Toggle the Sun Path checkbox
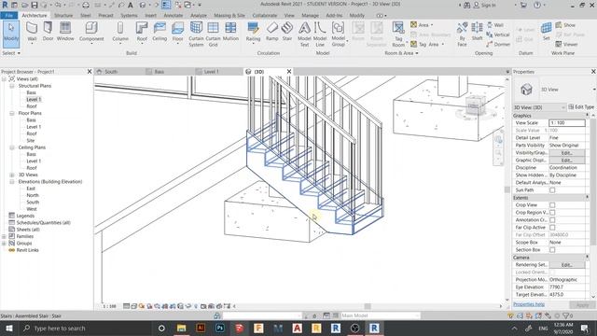This screenshot has width=597, height=336. (x=552, y=189)
